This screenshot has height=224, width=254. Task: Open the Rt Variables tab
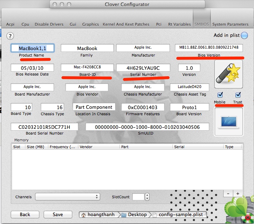click(x=179, y=24)
